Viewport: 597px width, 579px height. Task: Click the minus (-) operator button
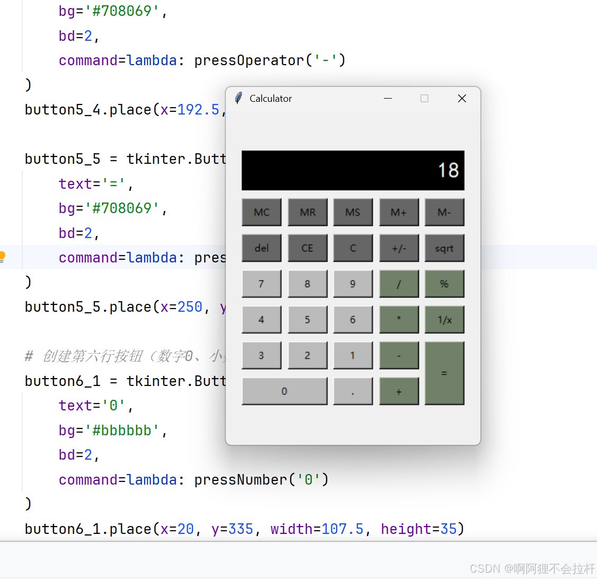tap(399, 356)
